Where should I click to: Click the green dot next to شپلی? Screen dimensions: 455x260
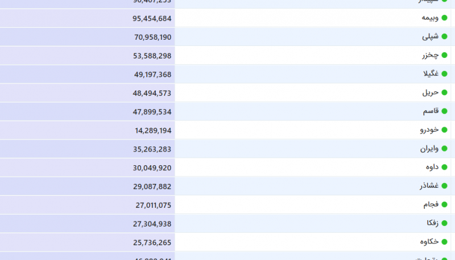(445, 36)
